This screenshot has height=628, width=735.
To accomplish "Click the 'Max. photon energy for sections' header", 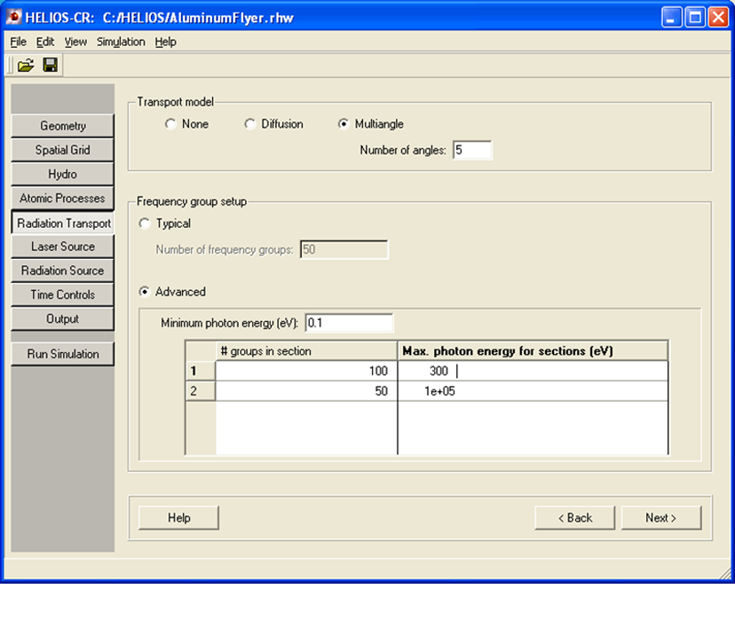I will [533, 351].
